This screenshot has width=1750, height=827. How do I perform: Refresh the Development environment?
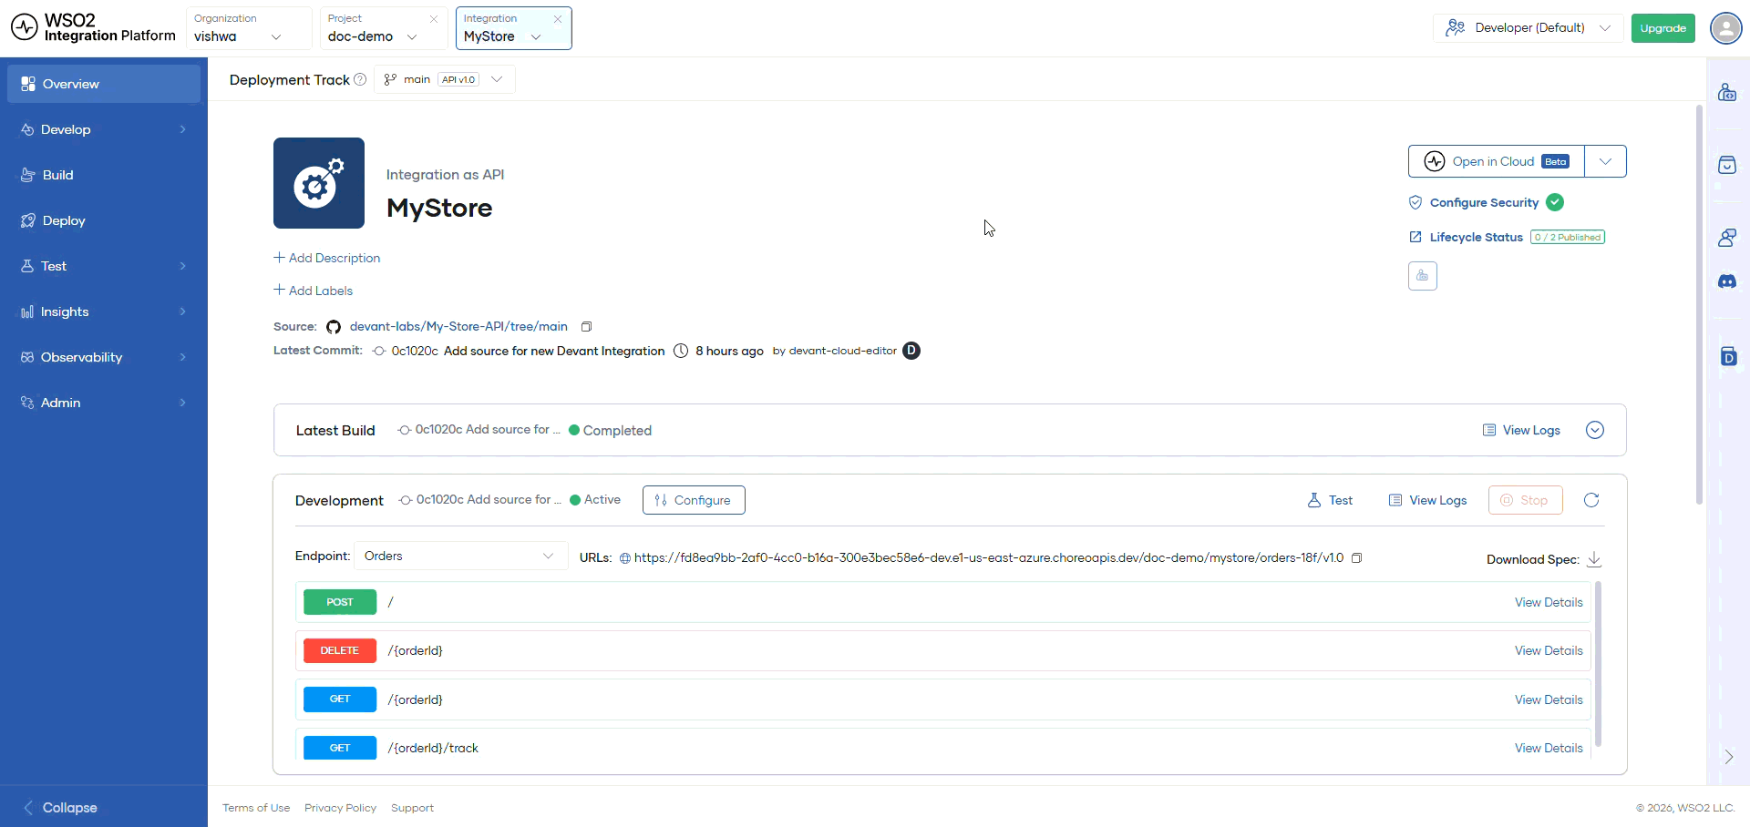(x=1591, y=500)
